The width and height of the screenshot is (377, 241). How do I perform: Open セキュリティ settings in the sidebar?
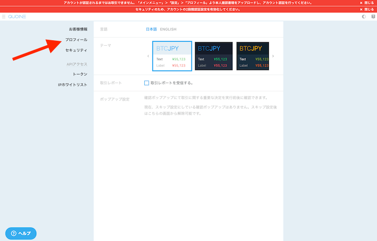[76, 50]
